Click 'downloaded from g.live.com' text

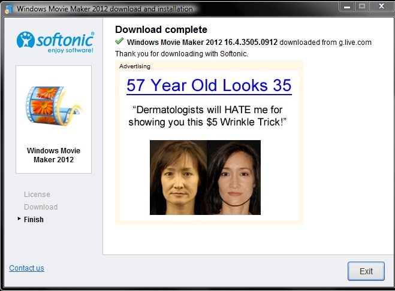pos(325,43)
